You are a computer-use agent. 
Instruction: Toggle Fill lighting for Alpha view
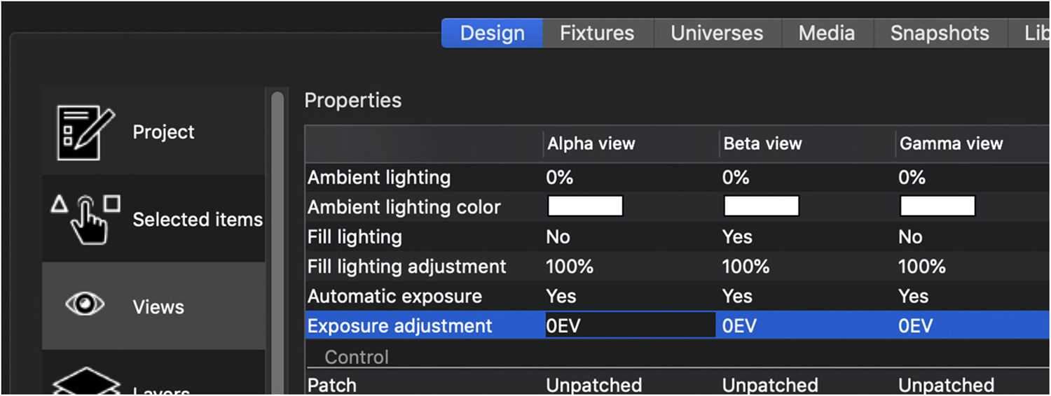point(558,237)
